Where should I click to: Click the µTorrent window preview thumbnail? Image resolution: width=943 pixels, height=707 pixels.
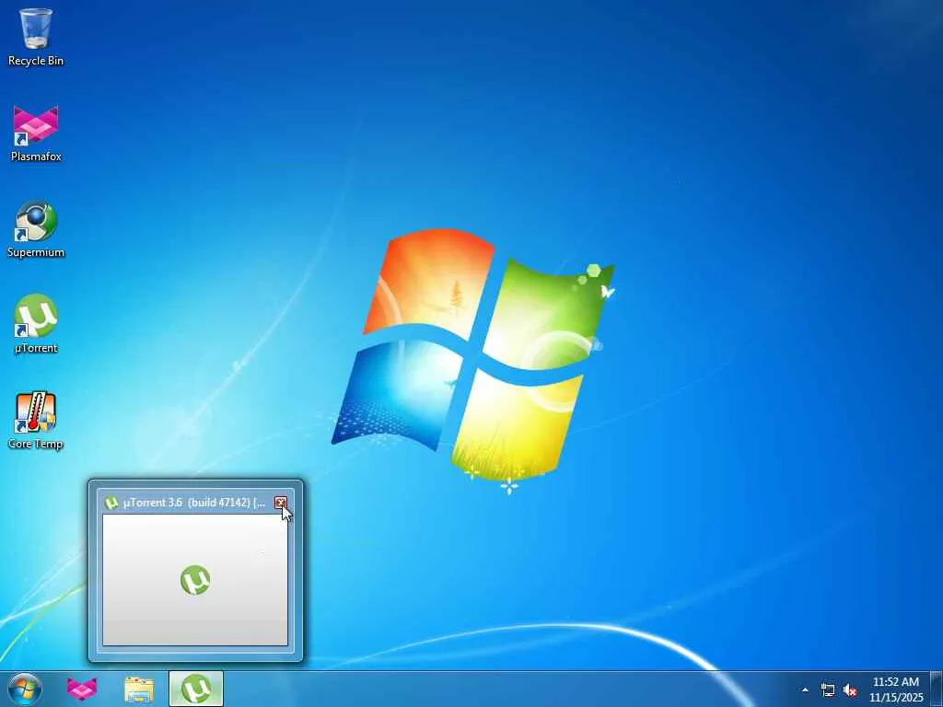(x=195, y=580)
